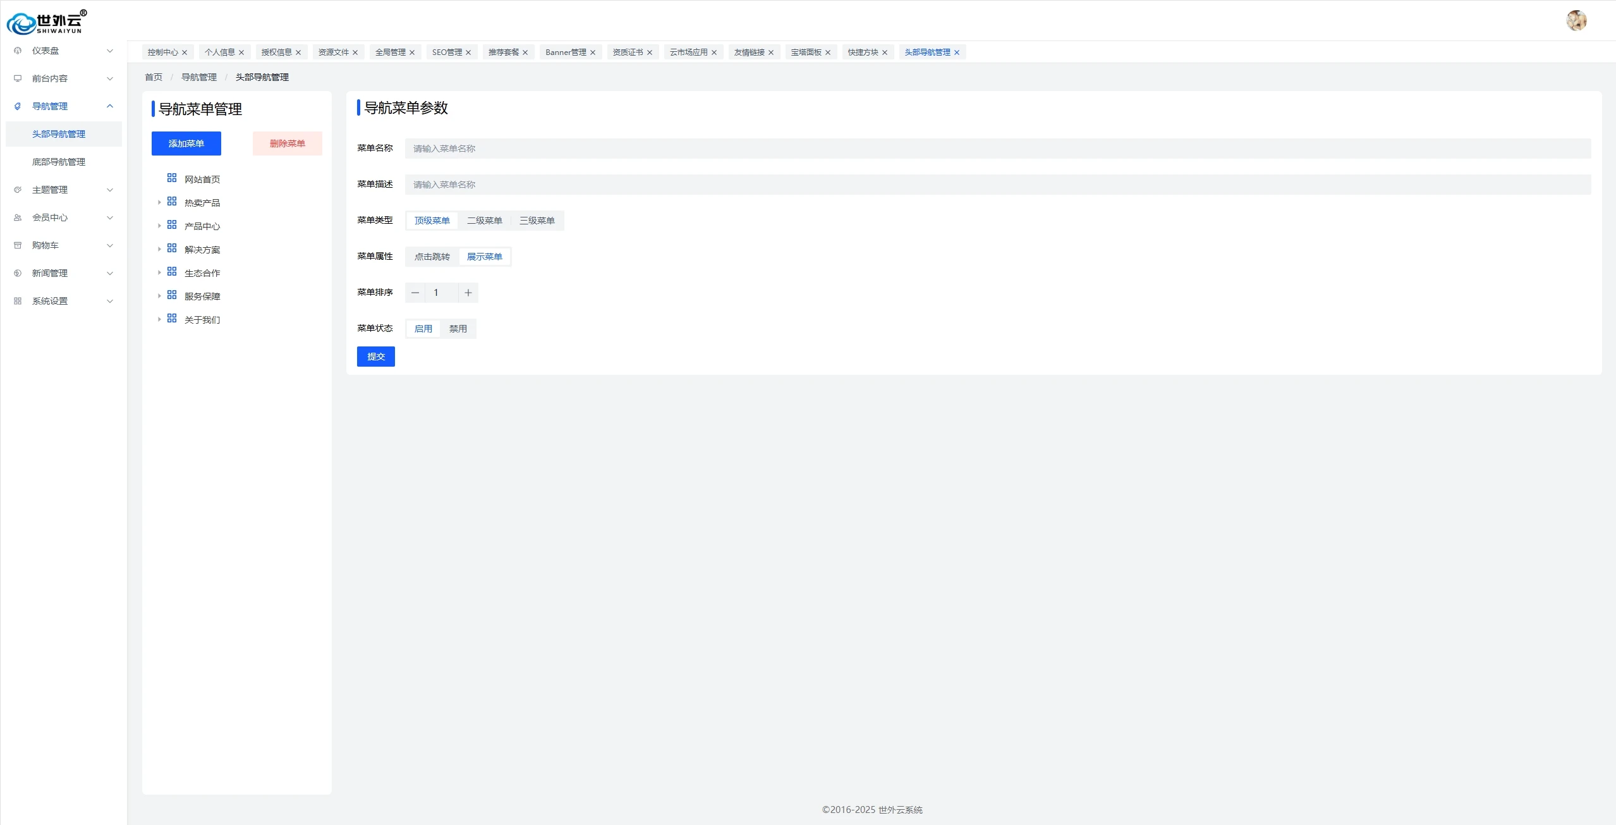Click the 添加菜单 button
Image resolution: width=1616 pixels, height=825 pixels.
point(186,144)
